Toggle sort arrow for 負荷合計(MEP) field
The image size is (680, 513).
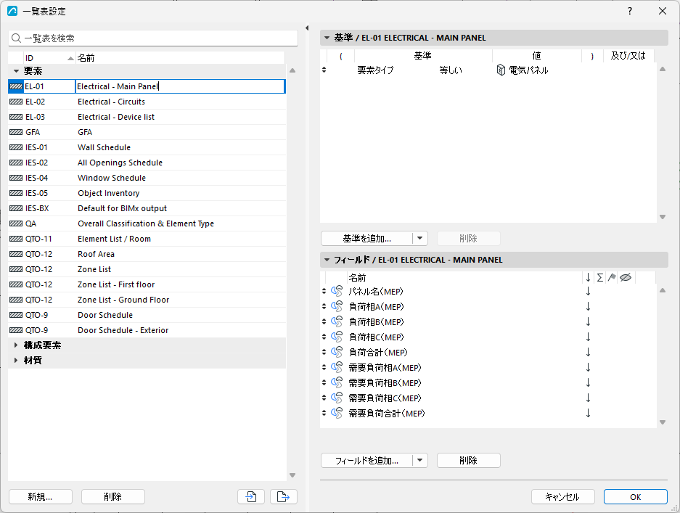(x=588, y=352)
